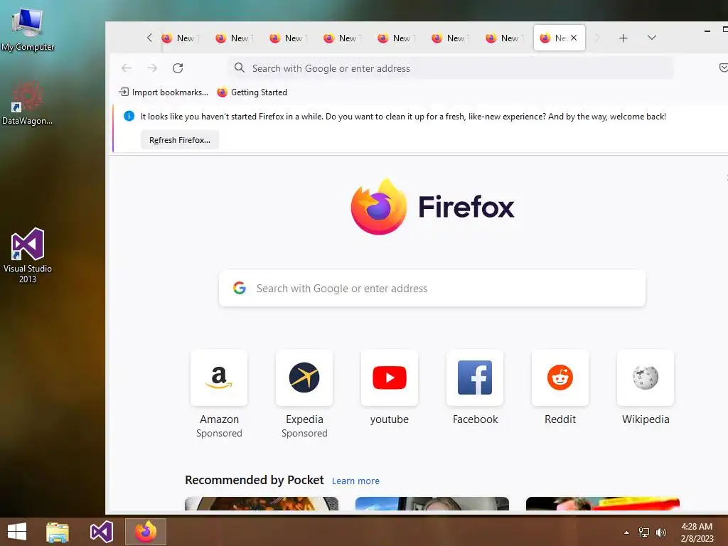Viewport: 728px width, 546px height.
Task: Switch to the fifth New Tab
Action: click(x=396, y=38)
